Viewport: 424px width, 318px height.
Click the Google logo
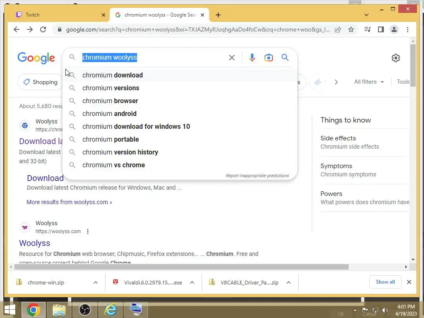tap(36, 58)
